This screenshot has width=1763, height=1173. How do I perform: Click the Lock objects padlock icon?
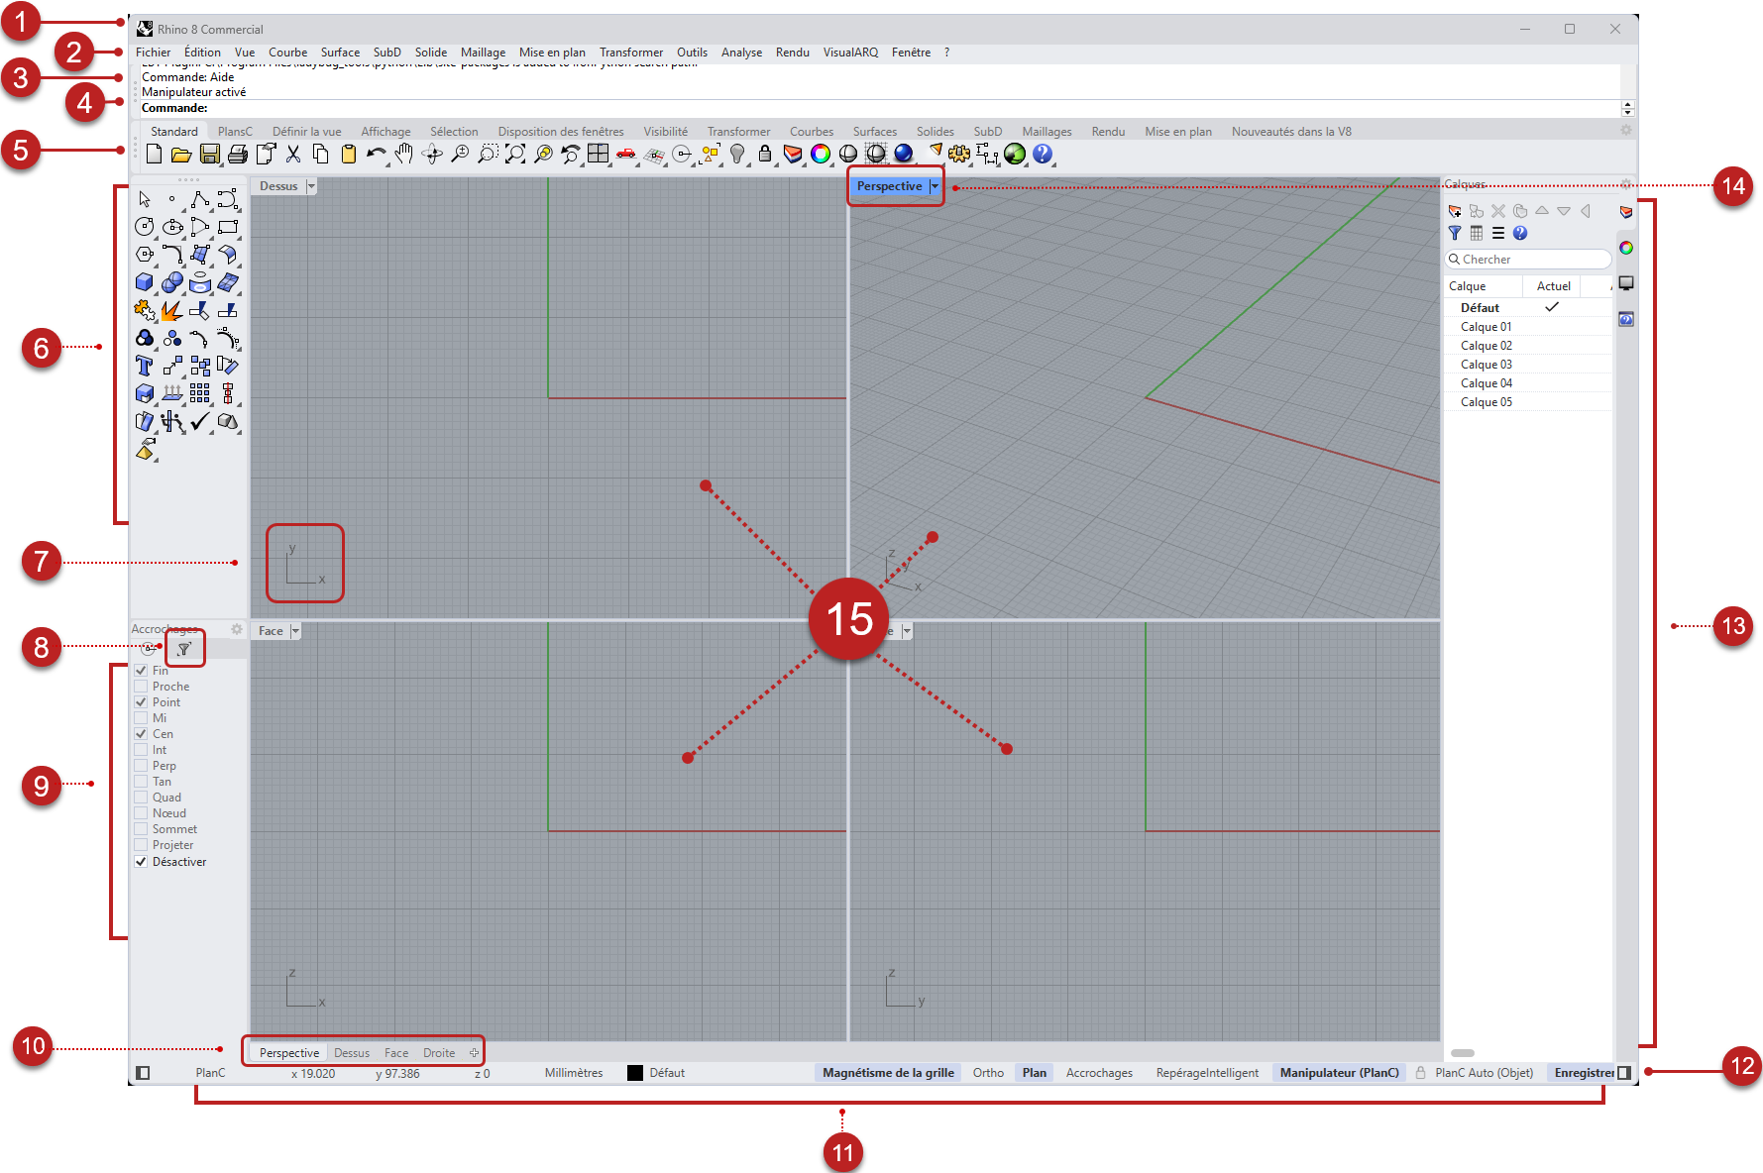(x=764, y=154)
